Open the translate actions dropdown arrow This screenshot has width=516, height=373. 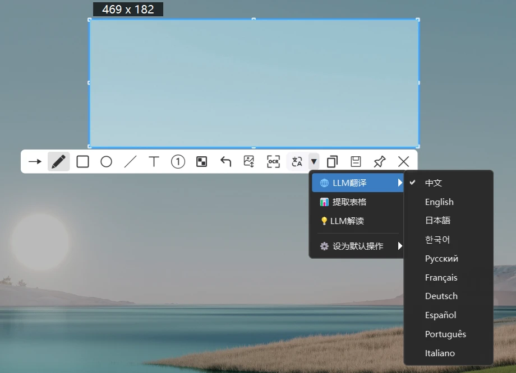314,161
